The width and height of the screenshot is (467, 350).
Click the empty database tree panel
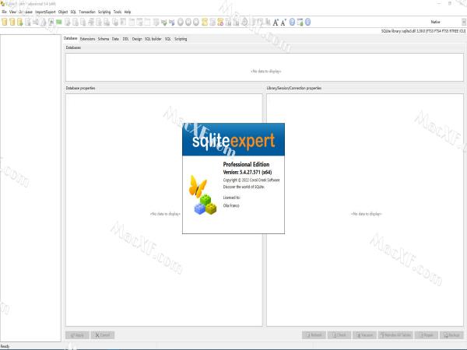pos(30,188)
